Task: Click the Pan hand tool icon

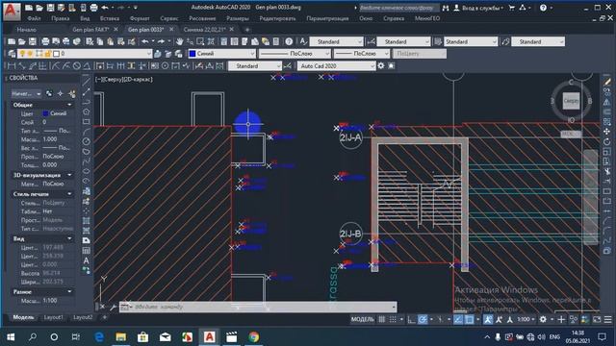Action: coord(180,41)
